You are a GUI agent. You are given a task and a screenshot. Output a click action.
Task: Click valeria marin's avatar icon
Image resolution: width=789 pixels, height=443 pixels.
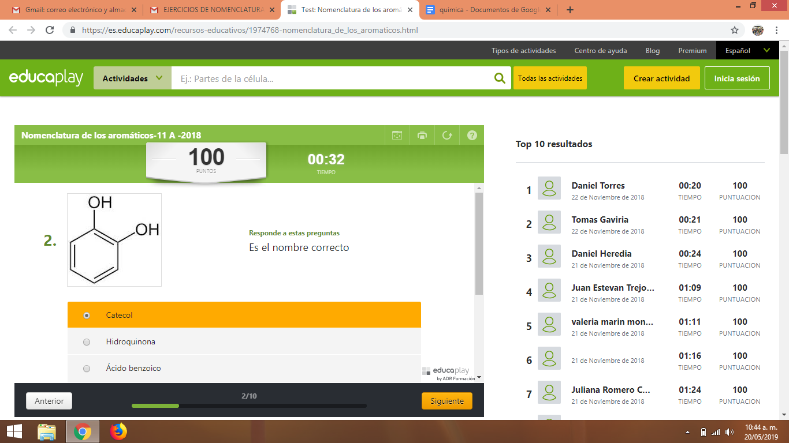point(549,324)
